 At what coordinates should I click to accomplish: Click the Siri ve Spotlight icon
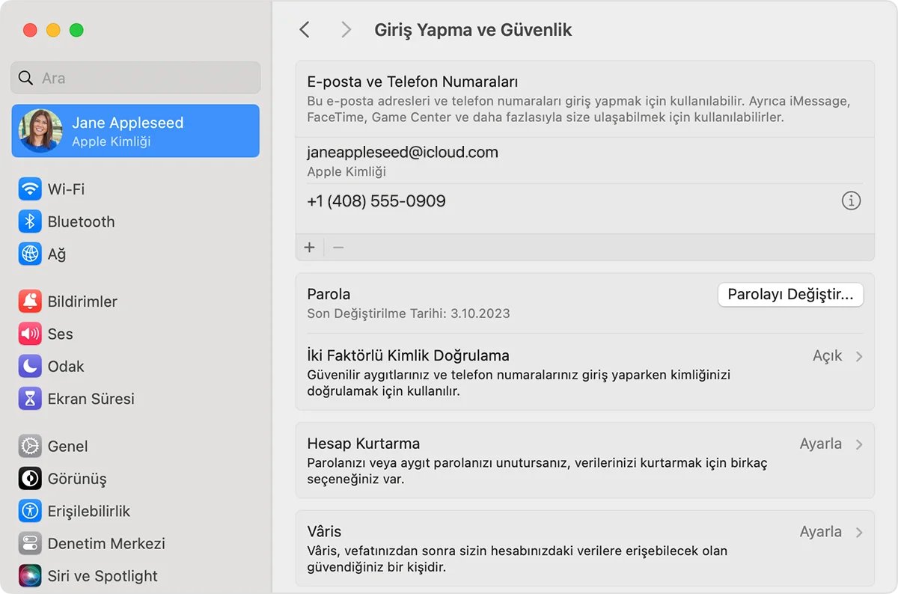30,576
